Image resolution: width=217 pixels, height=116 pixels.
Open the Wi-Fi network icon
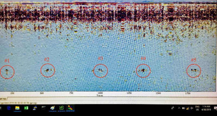pyautogui.click(x=187, y=108)
